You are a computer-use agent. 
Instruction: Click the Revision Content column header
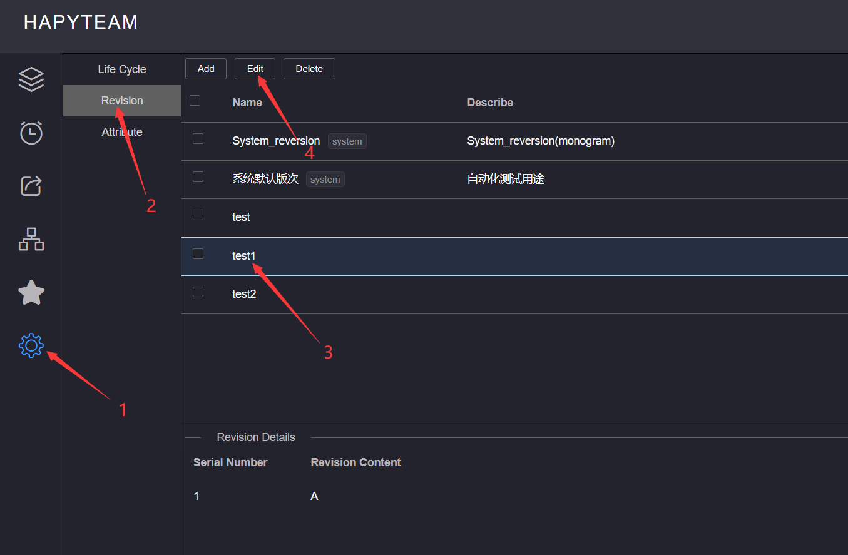coord(355,462)
